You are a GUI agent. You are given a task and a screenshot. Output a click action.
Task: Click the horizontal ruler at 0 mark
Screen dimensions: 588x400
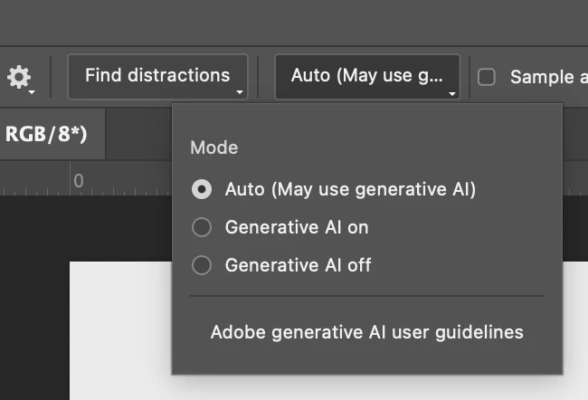click(x=79, y=180)
